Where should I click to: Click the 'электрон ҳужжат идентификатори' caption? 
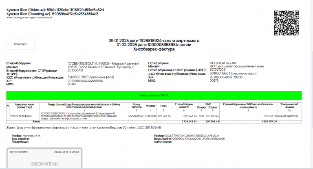tap(29, 17)
